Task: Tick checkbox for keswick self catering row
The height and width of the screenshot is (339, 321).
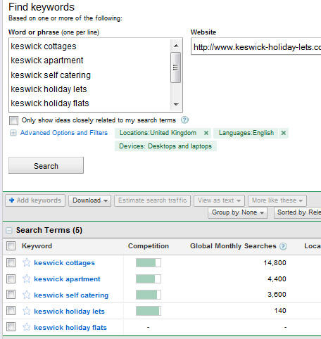Action: pos(11,295)
